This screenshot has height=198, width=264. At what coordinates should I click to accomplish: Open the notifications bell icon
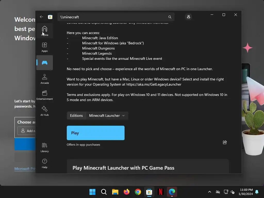[257, 192]
